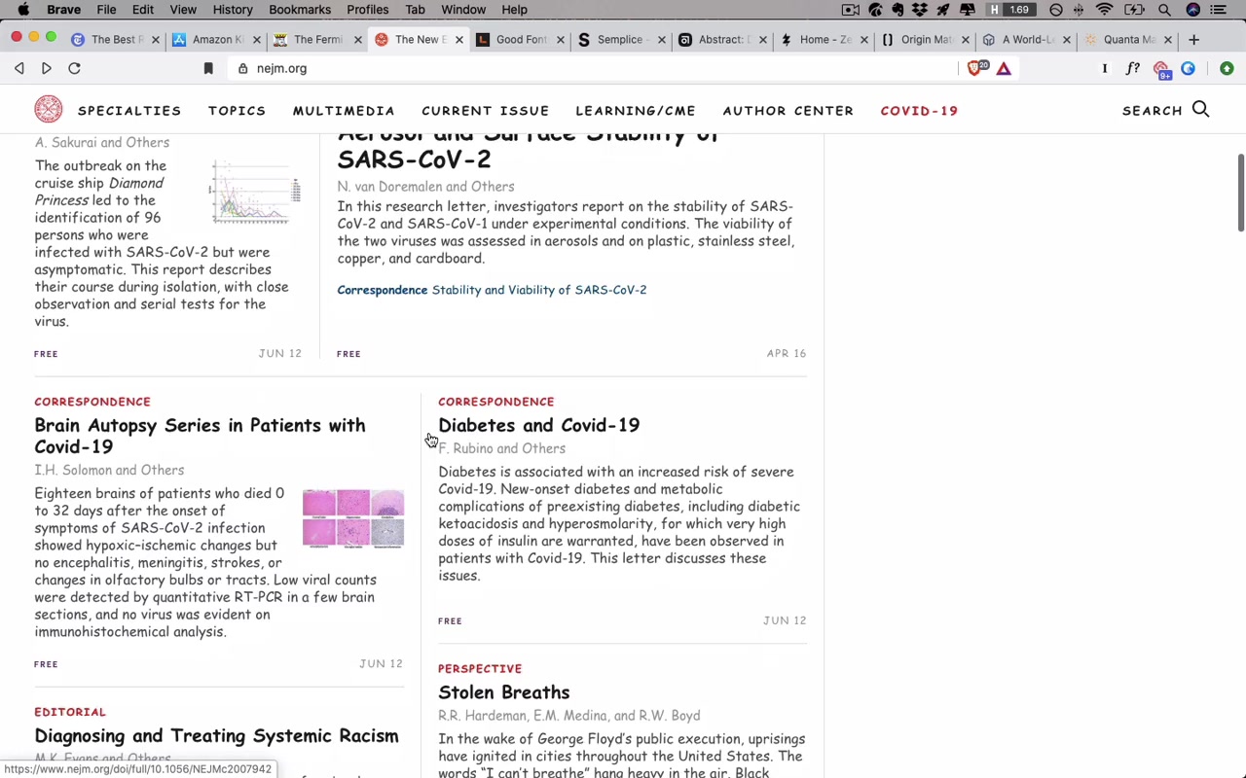The width and height of the screenshot is (1246, 778).
Task: Open the Brave application menu
Action: 63,10
